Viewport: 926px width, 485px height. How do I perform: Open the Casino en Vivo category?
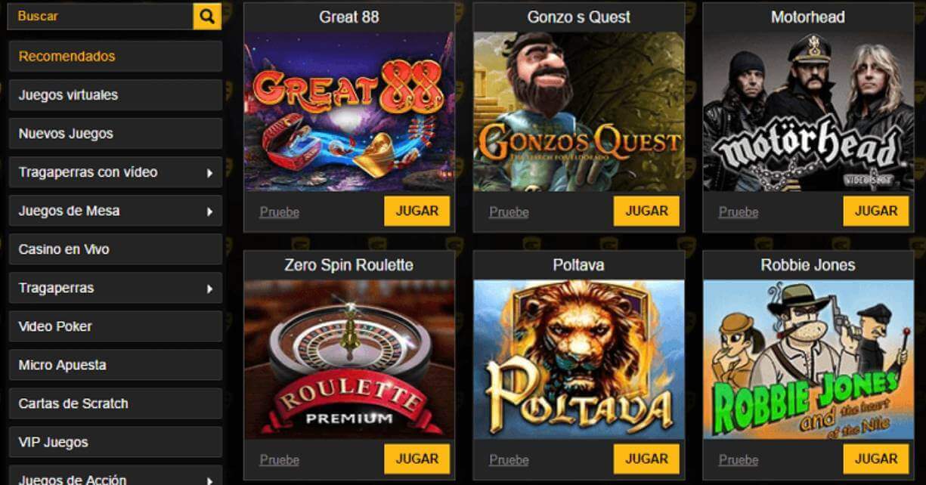click(x=116, y=249)
